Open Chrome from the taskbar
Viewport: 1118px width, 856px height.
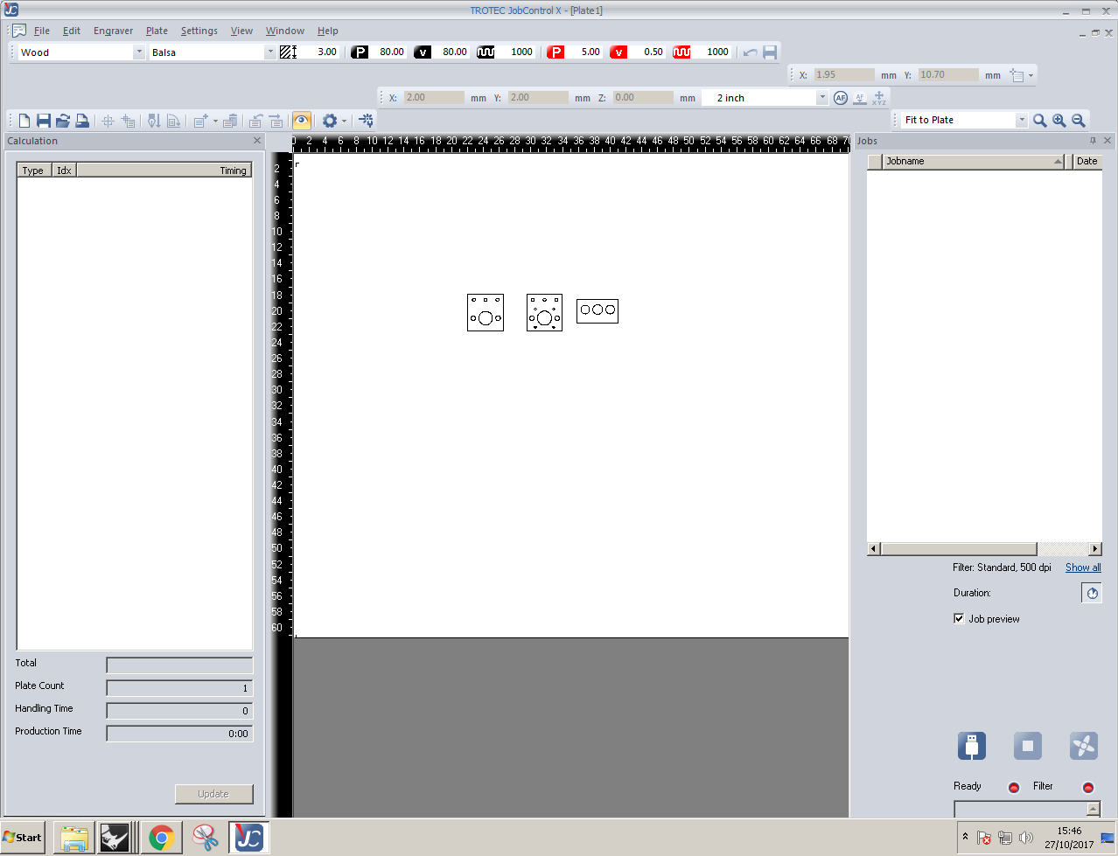point(161,838)
